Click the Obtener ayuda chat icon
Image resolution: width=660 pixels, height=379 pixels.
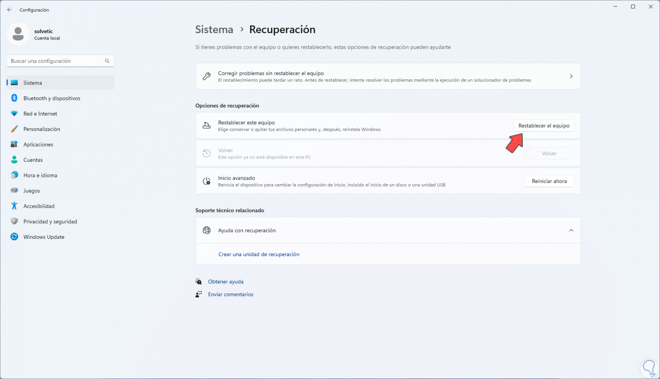coord(199,282)
